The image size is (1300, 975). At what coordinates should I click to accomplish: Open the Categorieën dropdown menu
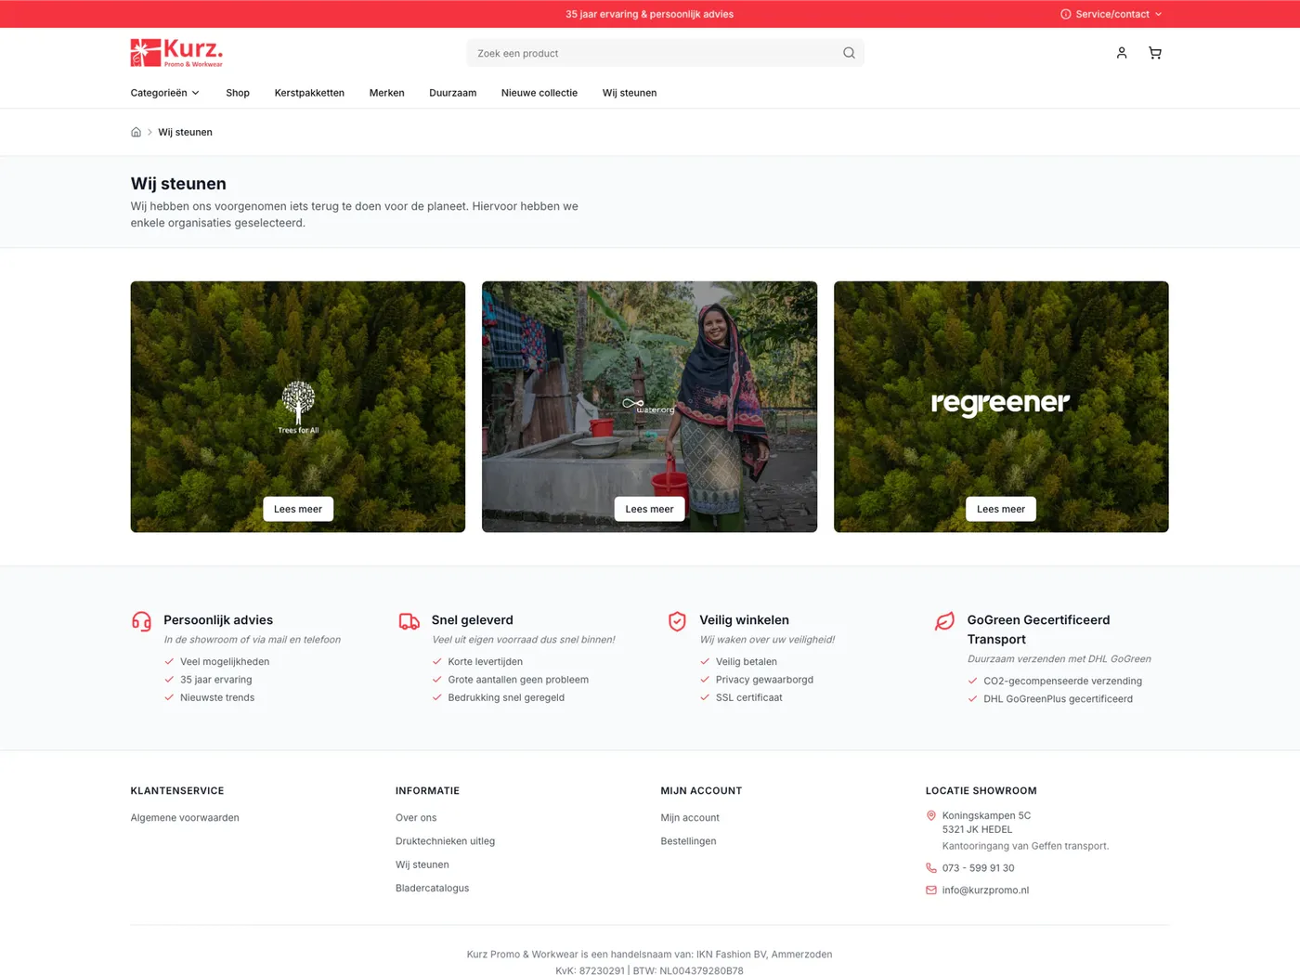pyautogui.click(x=165, y=93)
